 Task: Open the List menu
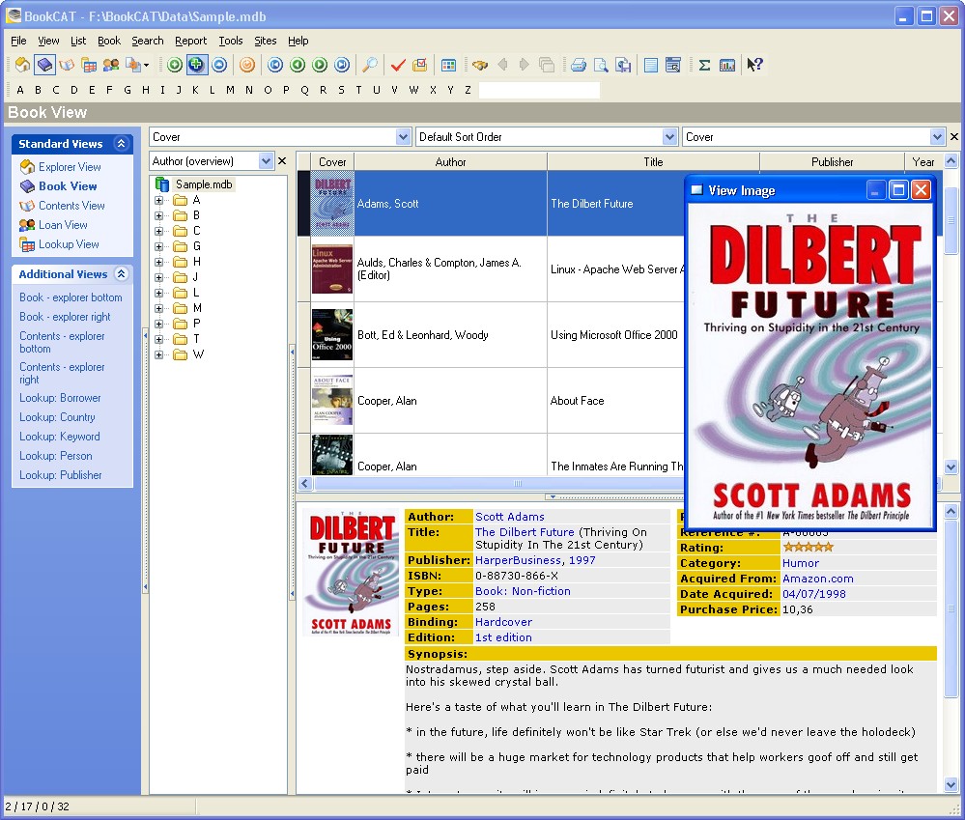(78, 41)
